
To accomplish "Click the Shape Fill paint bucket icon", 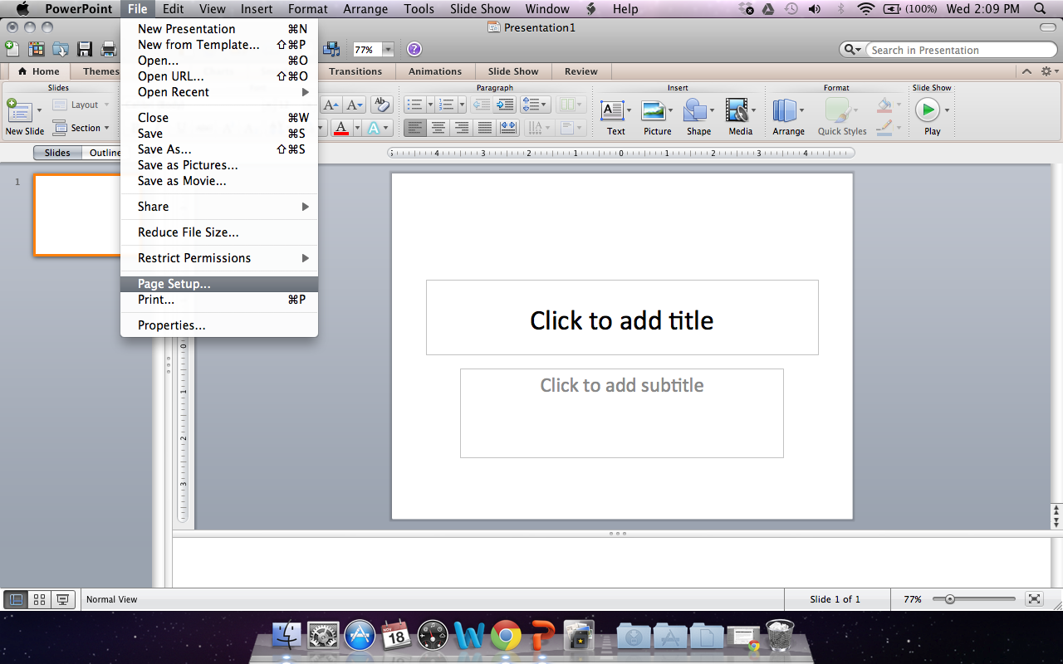I will pyautogui.click(x=884, y=105).
